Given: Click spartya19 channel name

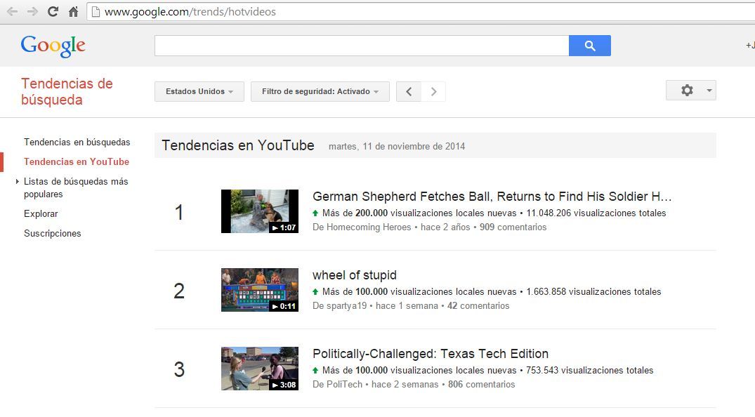Looking at the screenshot, I should click(346, 306).
